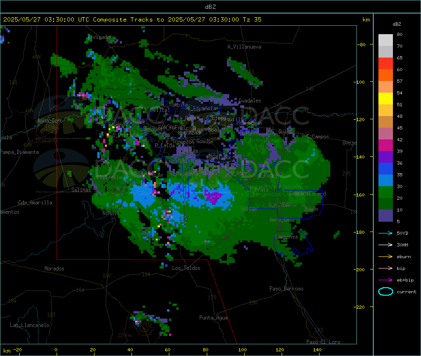
Task: Pick the magenta swatch between 42 and 39
Action: (x=385, y=145)
